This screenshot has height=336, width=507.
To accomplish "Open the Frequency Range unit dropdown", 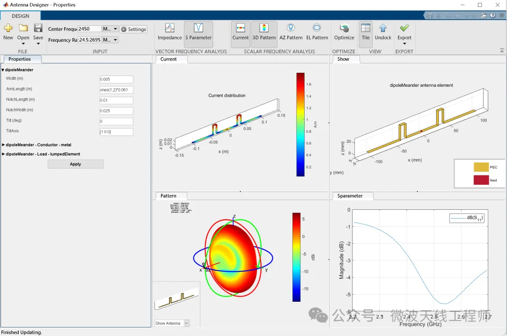I will coord(110,40).
